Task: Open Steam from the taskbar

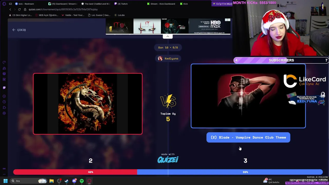Action: click(x=67, y=181)
